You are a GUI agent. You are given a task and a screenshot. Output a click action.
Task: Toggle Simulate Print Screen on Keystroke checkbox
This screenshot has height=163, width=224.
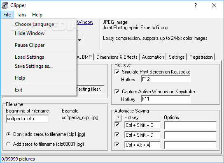pos(117,72)
